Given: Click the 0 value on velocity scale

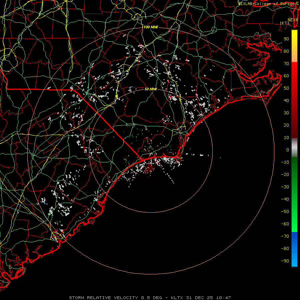Looking at the screenshot, I should tap(288, 150).
